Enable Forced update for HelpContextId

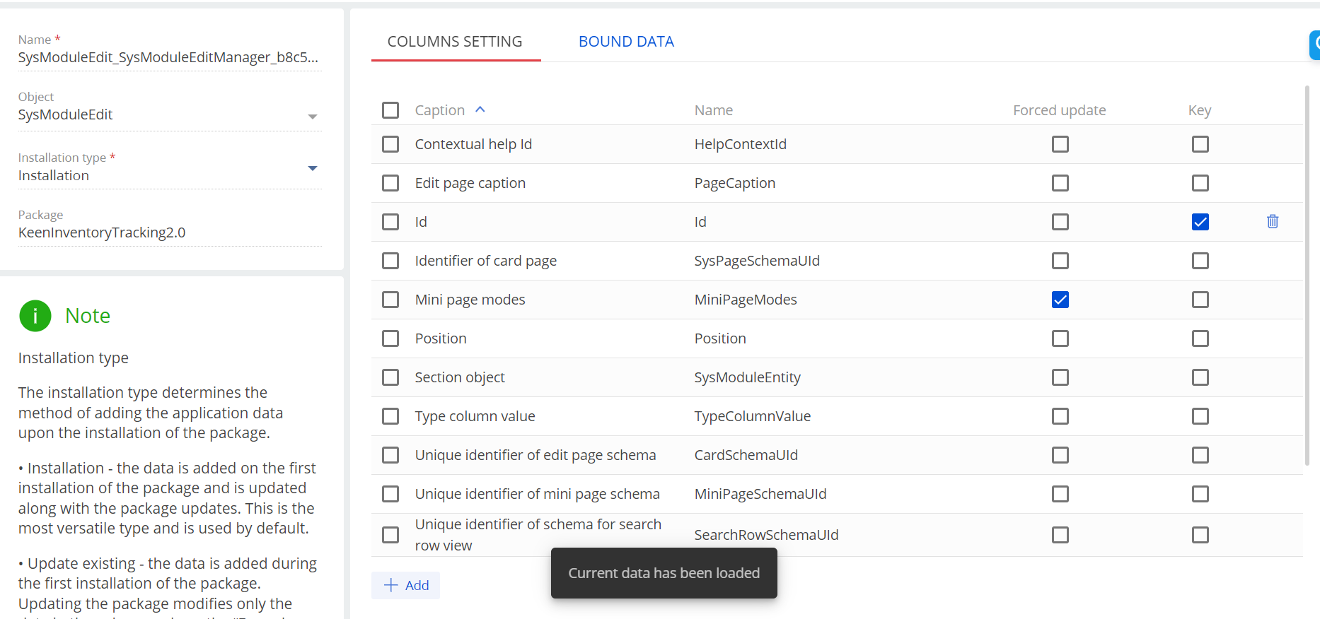pyautogui.click(x=1060, y=144)
